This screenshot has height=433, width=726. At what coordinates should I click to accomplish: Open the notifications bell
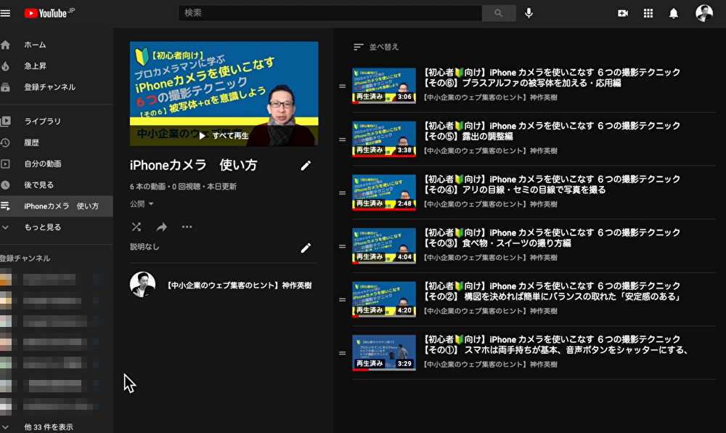click(674, 13)
